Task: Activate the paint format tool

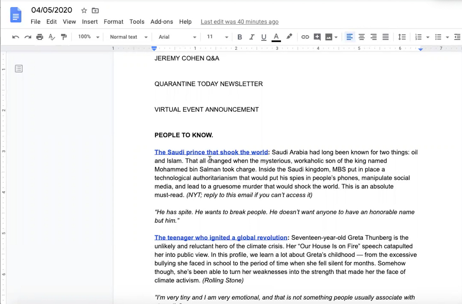Action: pyautogui.click(x=64, y=37)
